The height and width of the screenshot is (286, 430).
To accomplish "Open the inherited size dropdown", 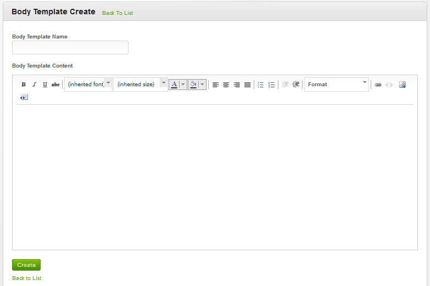I will tap(141, 85).
